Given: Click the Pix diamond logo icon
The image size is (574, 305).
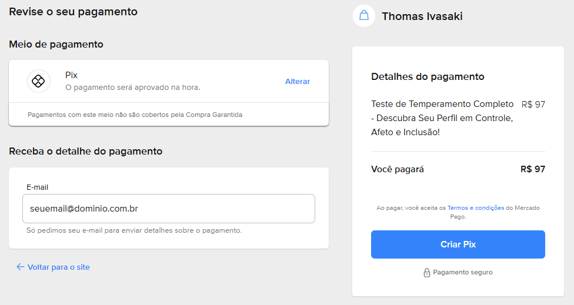Looking at the screenshot, I should coord(39,81).
